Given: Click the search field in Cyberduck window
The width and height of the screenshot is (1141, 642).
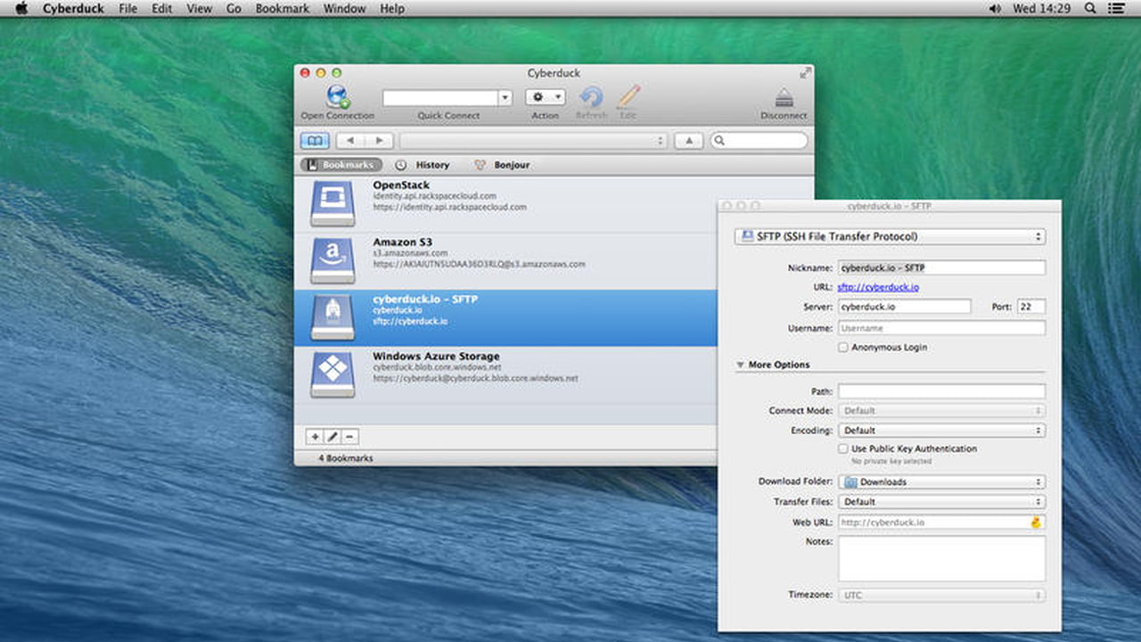Looking at the screenshot, I should point(759,141).
